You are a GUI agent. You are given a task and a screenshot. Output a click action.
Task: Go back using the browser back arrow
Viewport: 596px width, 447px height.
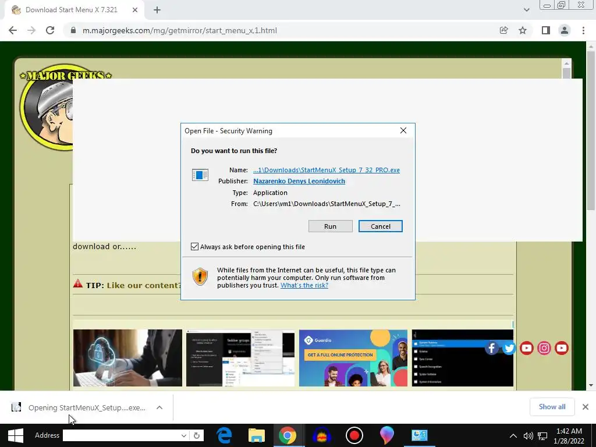point(13,30)
